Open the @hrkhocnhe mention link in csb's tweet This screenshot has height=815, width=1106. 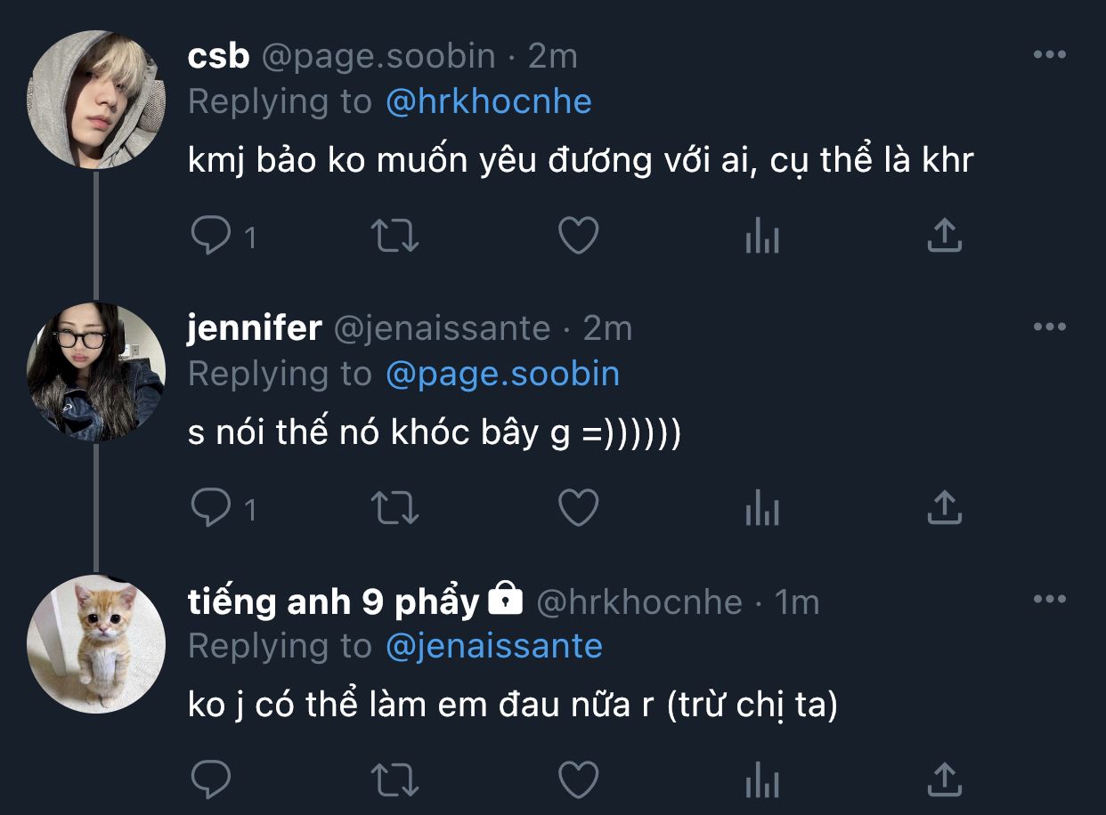click(x=488, y=101)
